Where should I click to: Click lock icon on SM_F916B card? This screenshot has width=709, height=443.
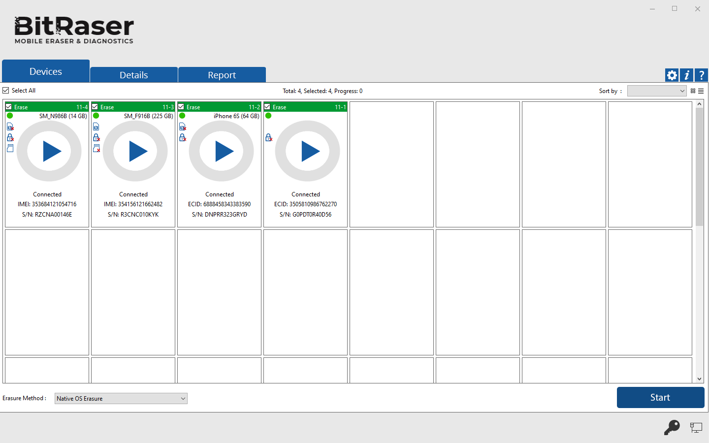pos(97,137)
